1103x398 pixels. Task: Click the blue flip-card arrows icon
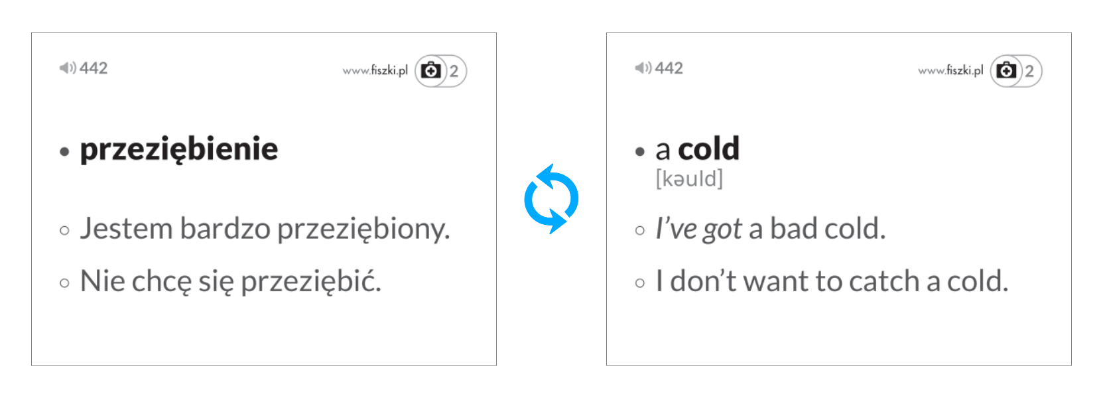(551, 199)
